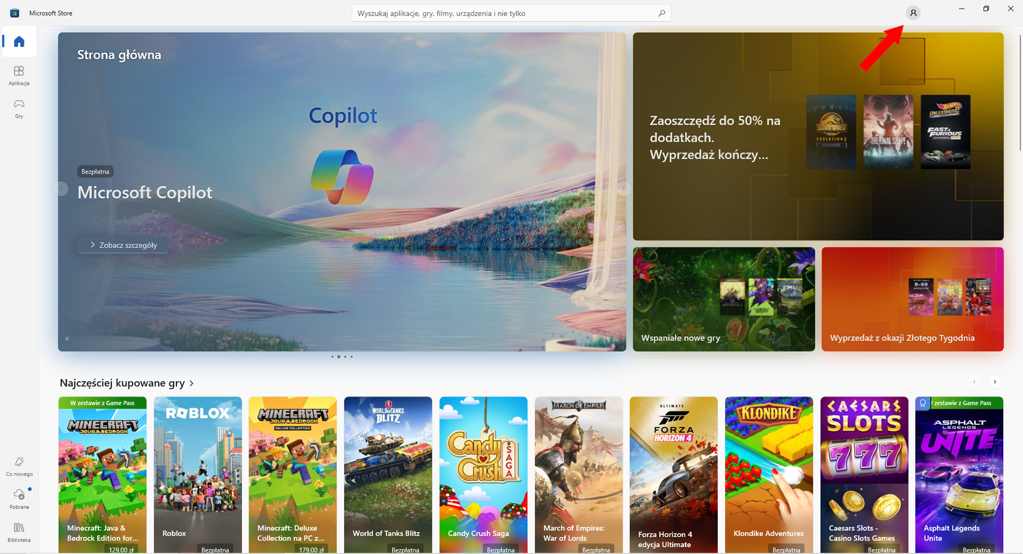Image resolution: width=1023 pixels, height=554 pixels.
Task: Open Wspaniałe nowe gry tile
Action: pos(724,299)
